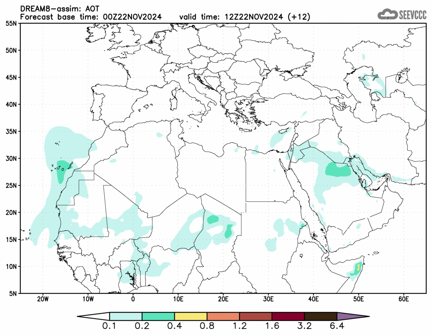
Task: Select the brick red 1.2–1.6 legend swatch
Action: point(255,316)
